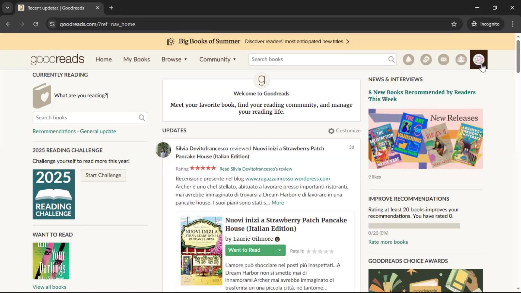Click the Goodreads logo
Image resolution: width=521 pixels, height=293 pixels.
tap(57, 59)
